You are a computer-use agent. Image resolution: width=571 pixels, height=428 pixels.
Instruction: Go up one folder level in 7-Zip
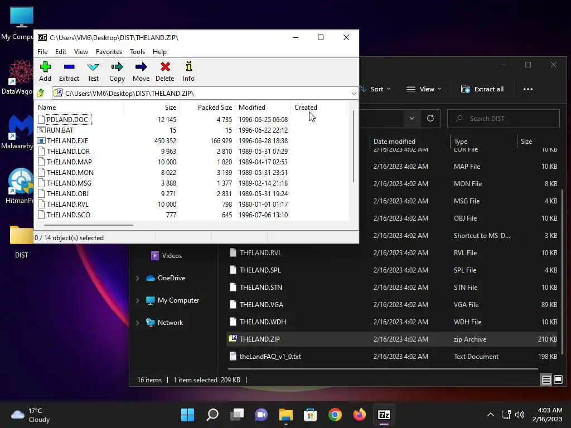tap(41, 93)
